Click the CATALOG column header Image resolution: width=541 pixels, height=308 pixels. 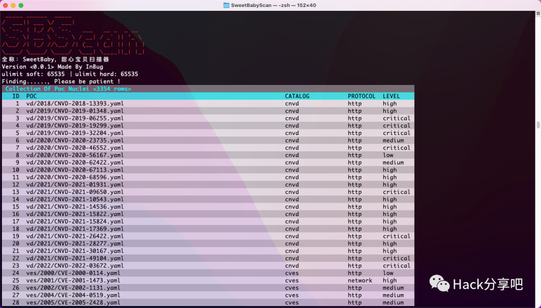tap(297, 96)
